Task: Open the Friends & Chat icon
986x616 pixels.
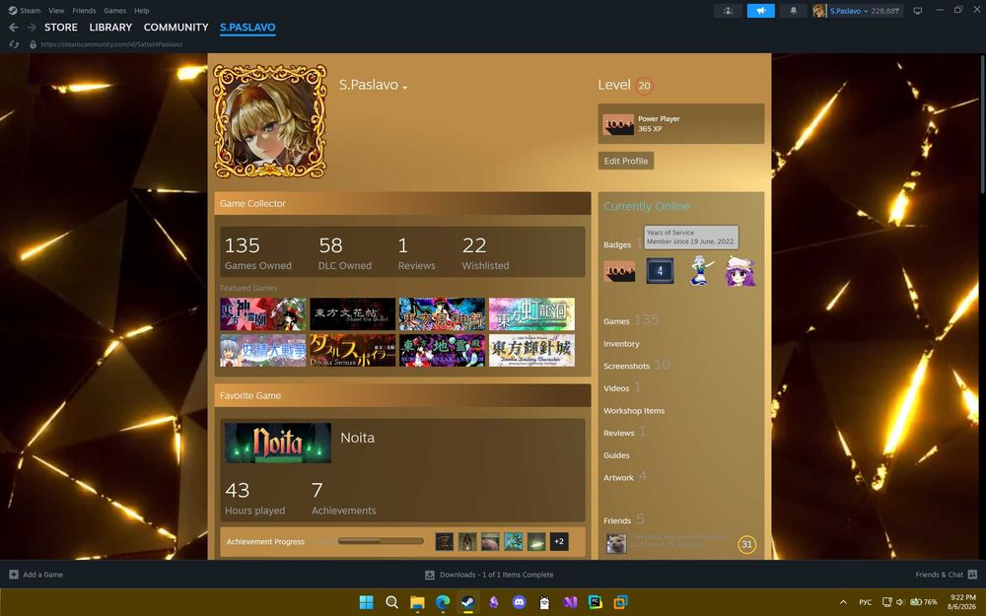Action: tap(972, 575)
